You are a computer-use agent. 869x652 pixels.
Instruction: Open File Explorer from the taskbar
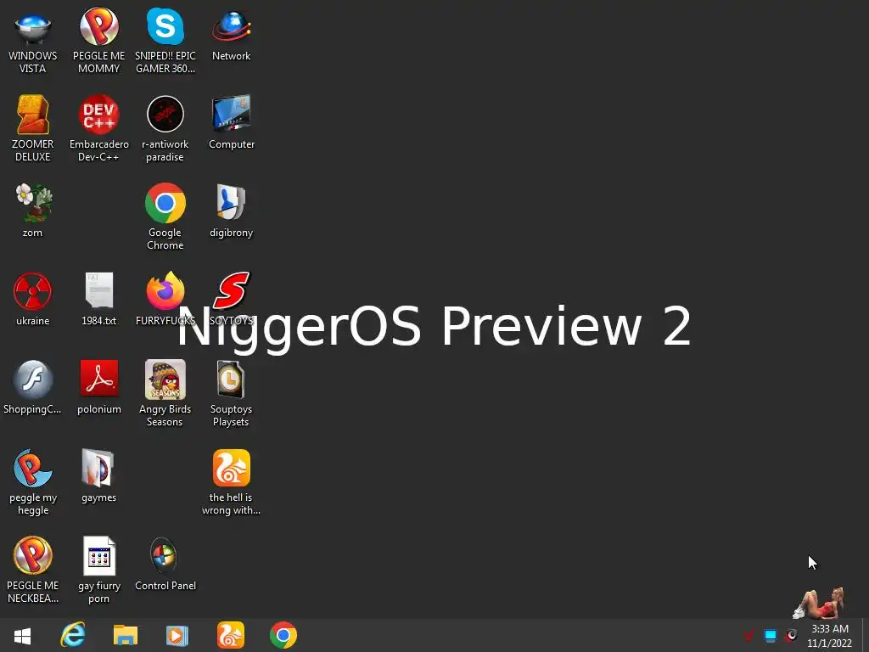coord(126,635)
